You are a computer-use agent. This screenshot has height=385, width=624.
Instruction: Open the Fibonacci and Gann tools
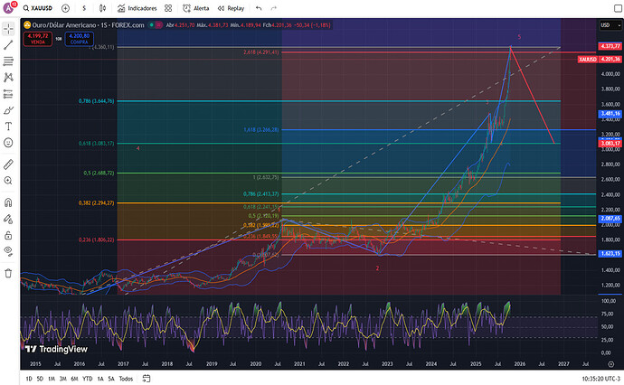pyautogui.click(x=8, y=61)
